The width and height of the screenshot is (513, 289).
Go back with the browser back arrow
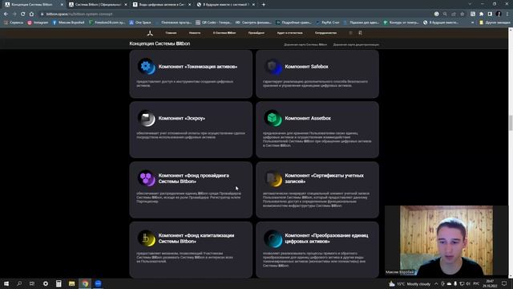tap(6, 14)
